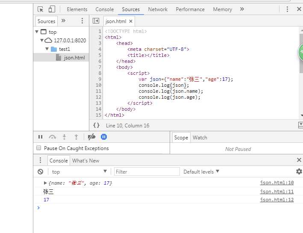
Task: Click line number 9 in the gutter
Action: 100,79
